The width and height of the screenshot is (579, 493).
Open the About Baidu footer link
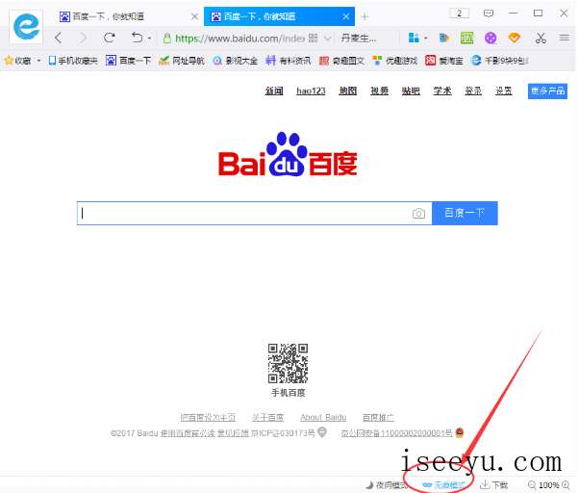click(x=323, y=418)
